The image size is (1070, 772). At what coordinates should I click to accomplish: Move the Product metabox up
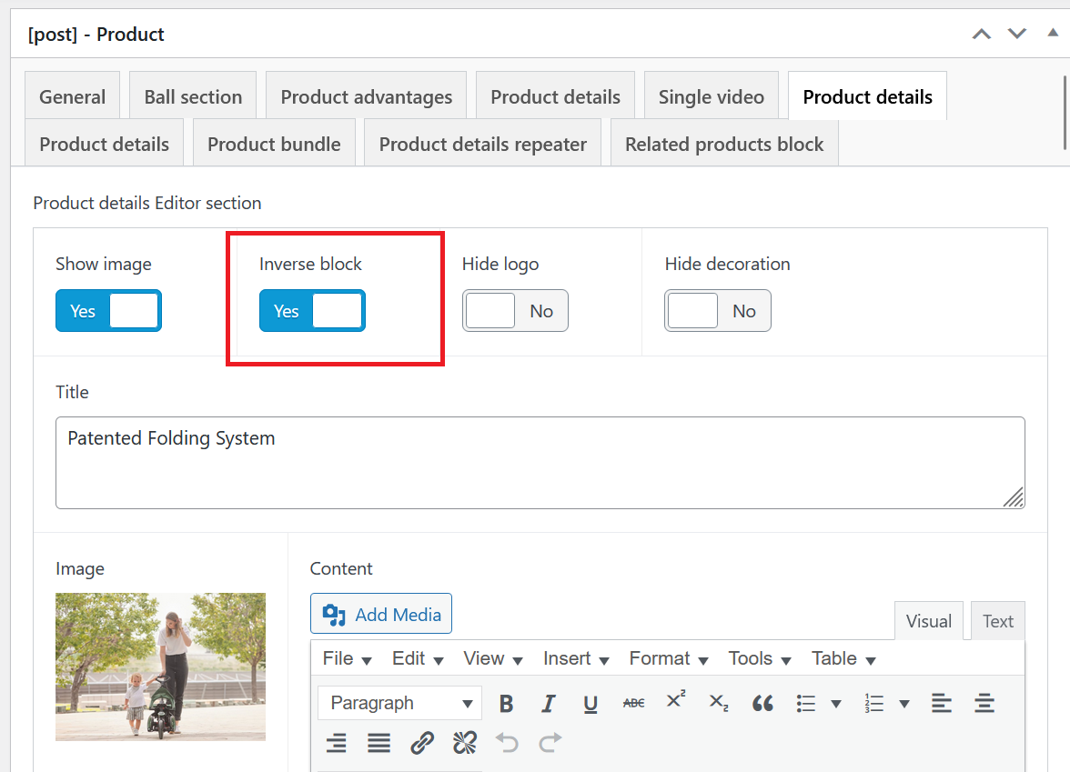point(981,35)
